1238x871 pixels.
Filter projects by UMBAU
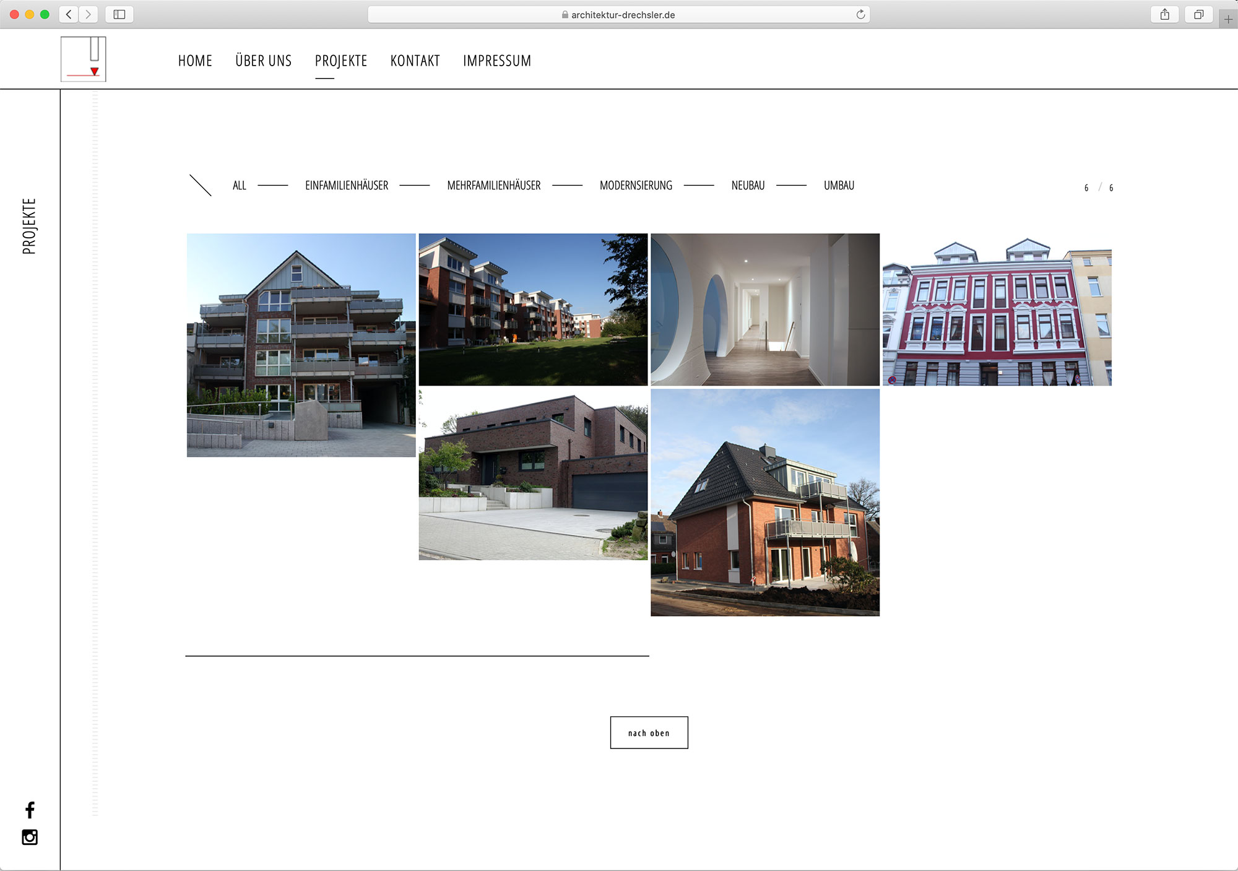pyautogui.click(x=839, y=185)
